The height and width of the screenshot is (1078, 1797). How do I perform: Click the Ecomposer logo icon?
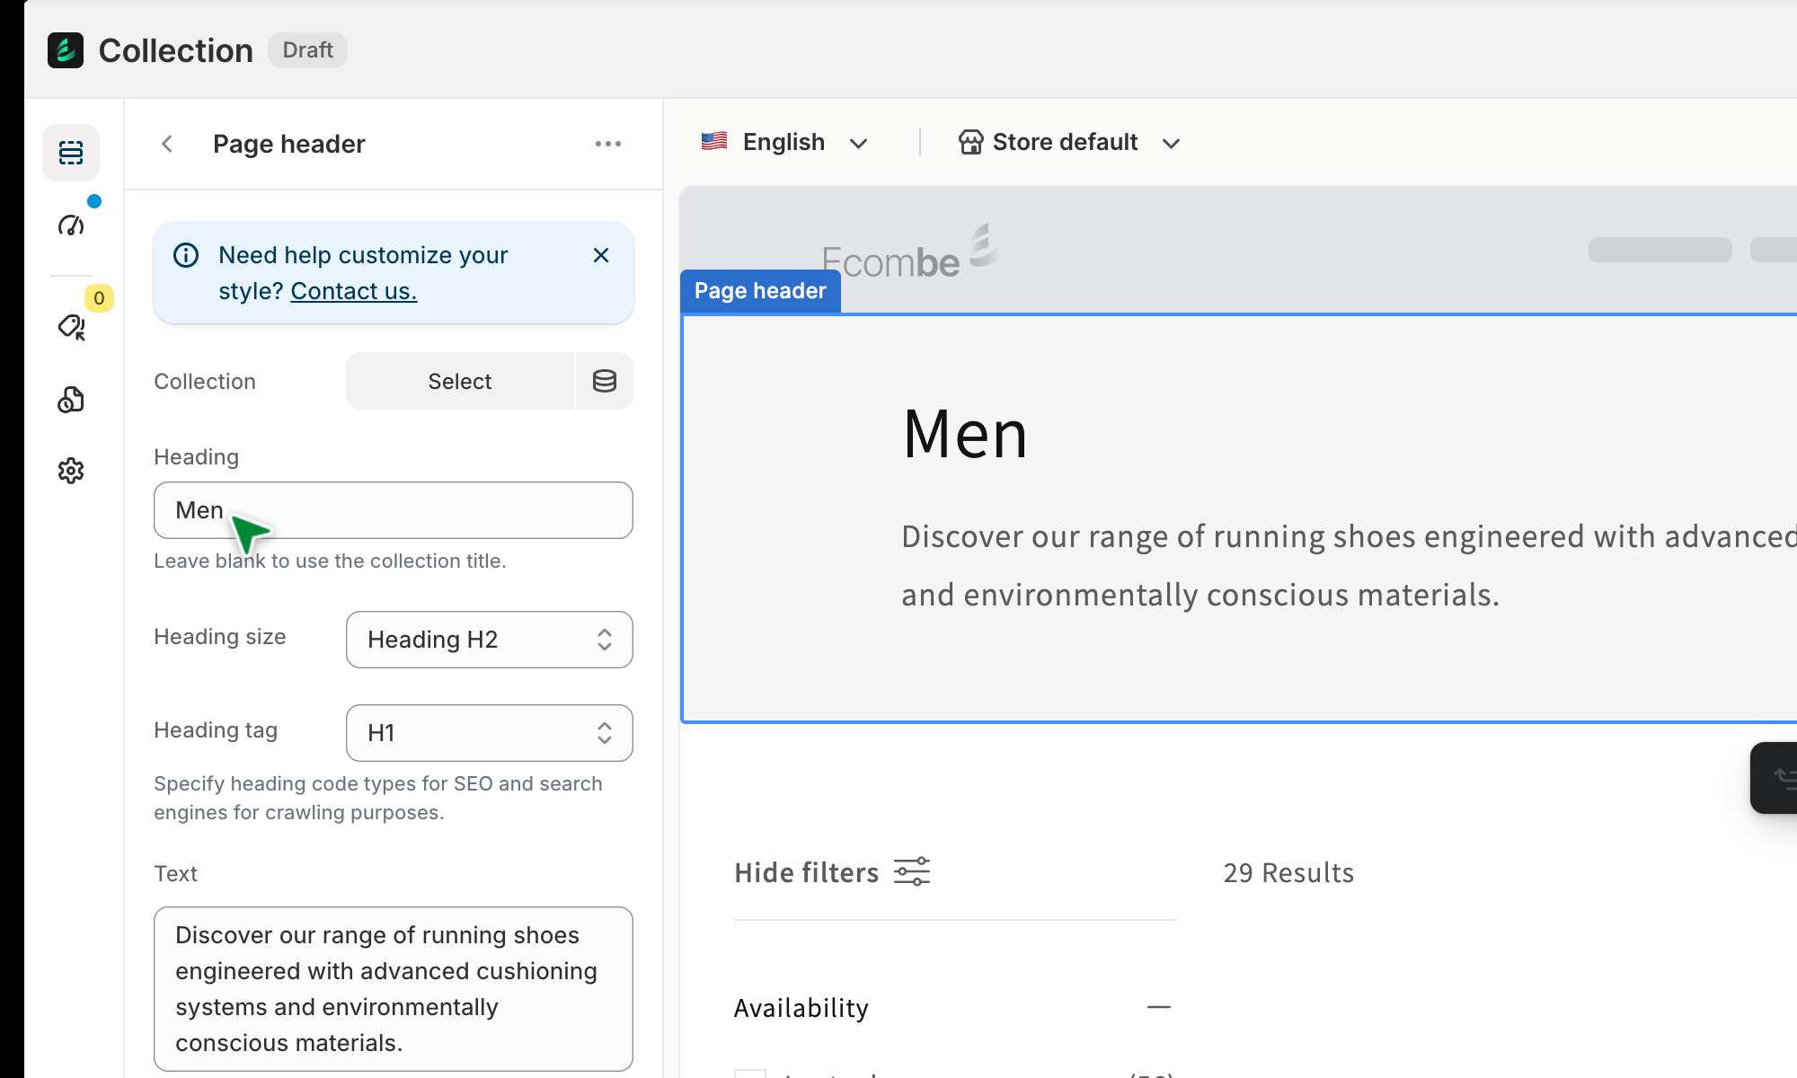pos(66,50)
